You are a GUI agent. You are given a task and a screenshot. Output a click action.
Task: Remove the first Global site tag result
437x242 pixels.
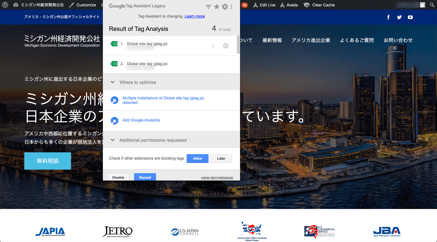click(226, 46)
